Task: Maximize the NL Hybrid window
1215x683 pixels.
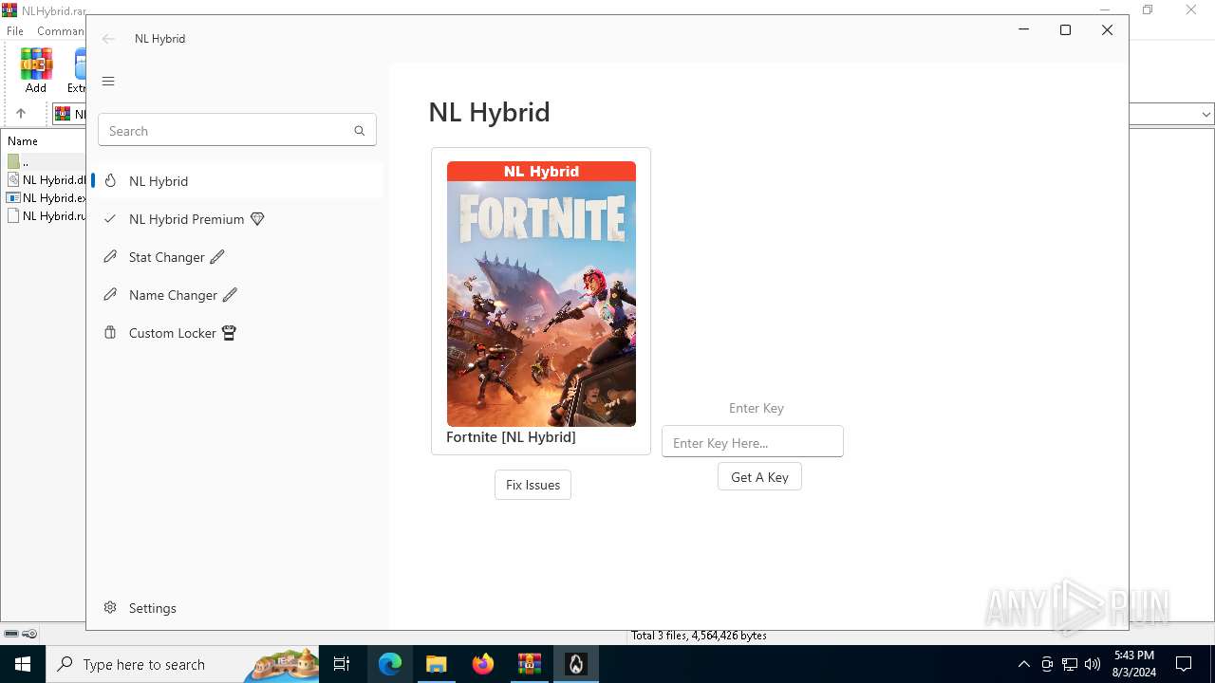Action: tap(1065, 30)
